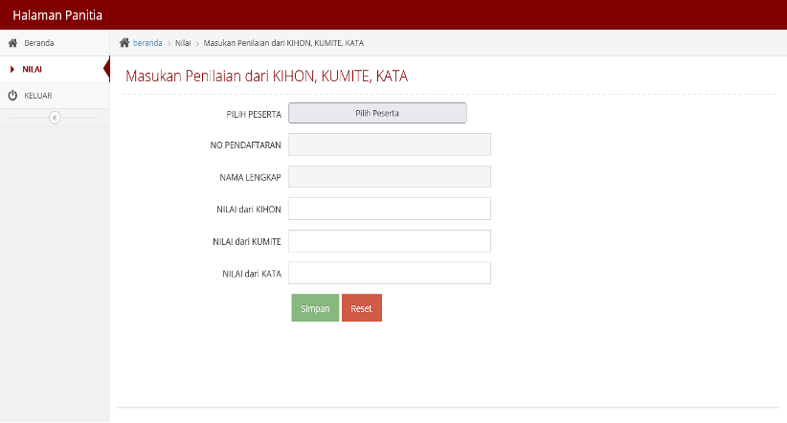Click the red Reset button
Viewport: 787px width, 423px height.
pos(362,307)
